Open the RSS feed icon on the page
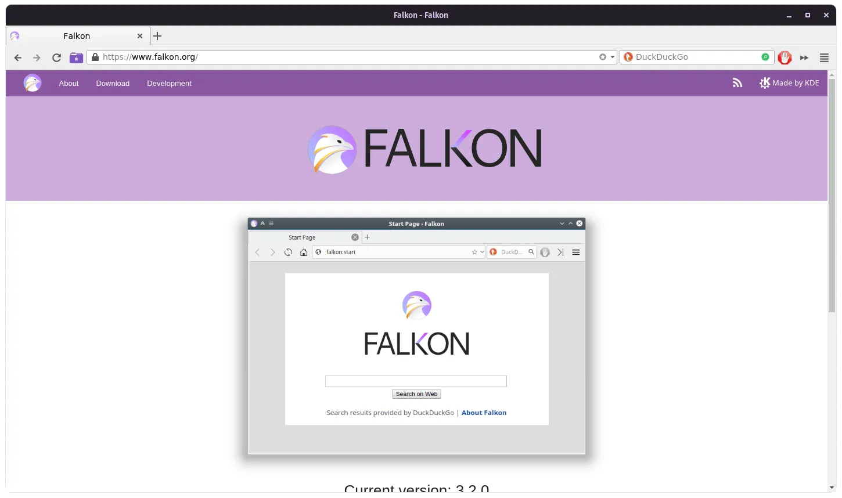This screenshot has width=842, height=498. [737, 83]
